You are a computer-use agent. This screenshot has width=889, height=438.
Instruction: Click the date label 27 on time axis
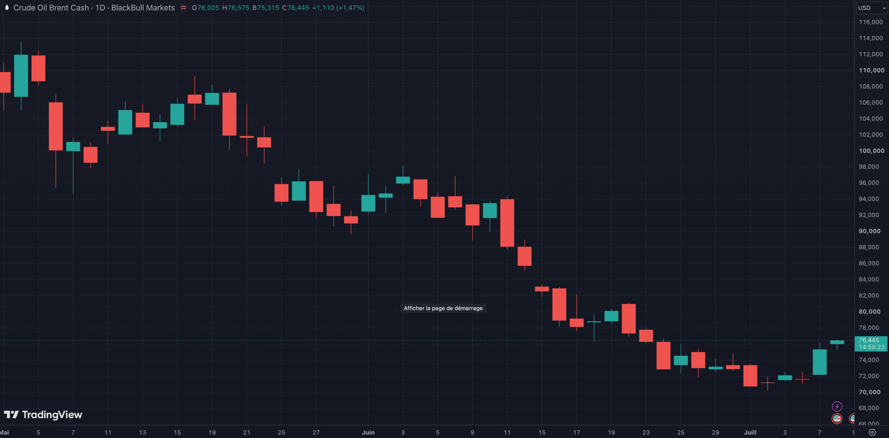316,432
